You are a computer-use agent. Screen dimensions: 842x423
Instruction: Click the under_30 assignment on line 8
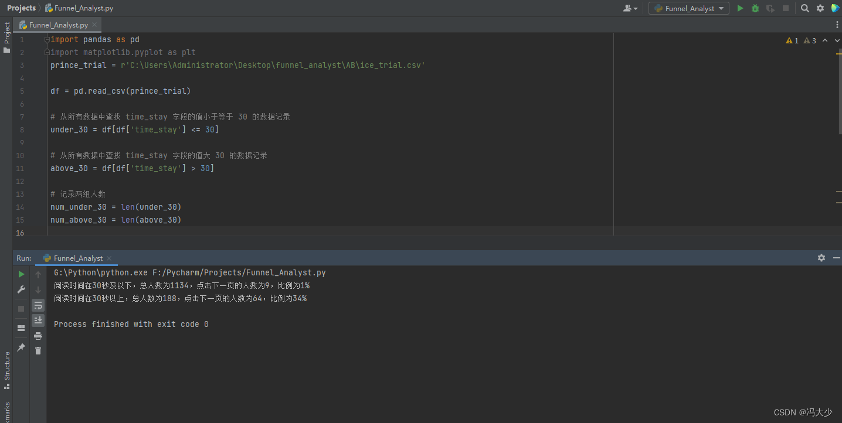[135, 130]
